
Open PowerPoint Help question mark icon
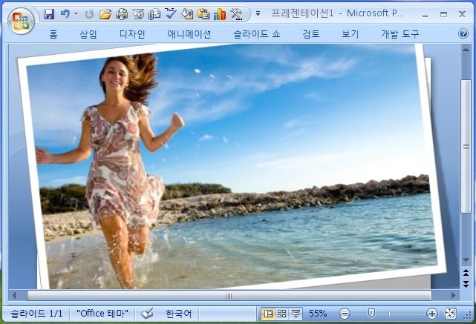click(x=463, y=33)
